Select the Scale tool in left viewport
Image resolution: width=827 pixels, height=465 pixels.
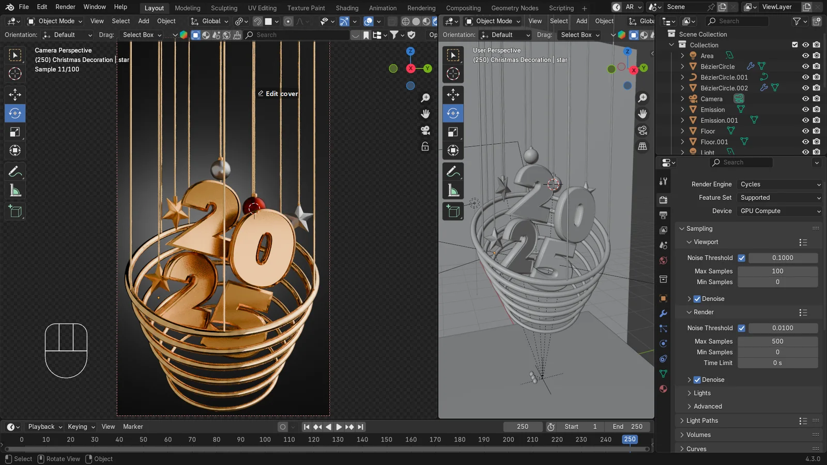click(15, 132)
